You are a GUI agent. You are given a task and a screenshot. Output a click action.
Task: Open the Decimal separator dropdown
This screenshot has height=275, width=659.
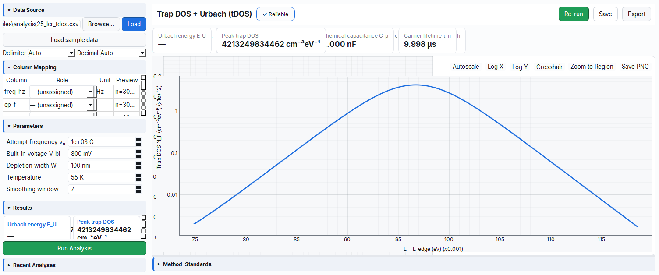tap(123, 53)
